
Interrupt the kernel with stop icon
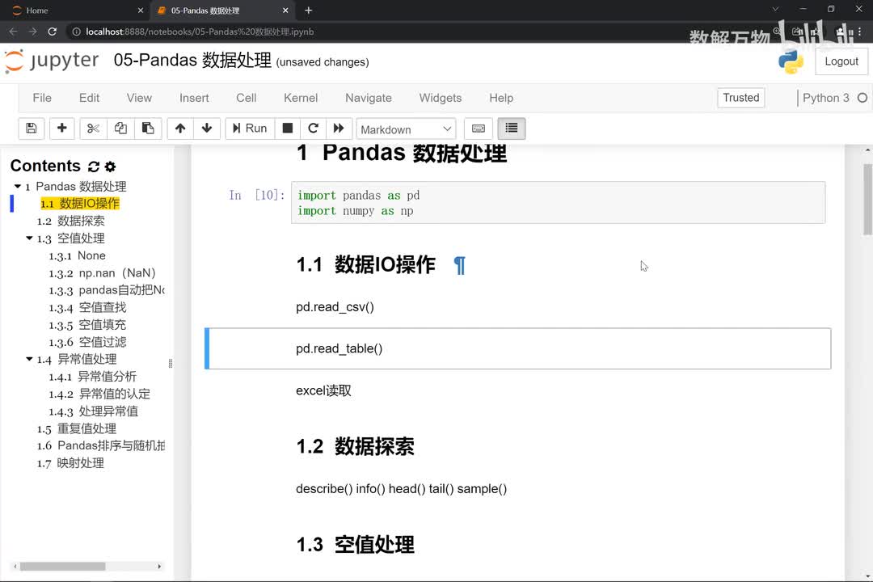287,129
